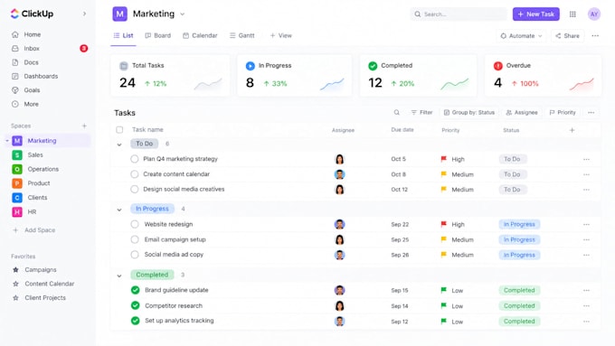Click the ClickUp logo
The height and width of the screenshot is (346, 615).
click(x=32, y=14)
